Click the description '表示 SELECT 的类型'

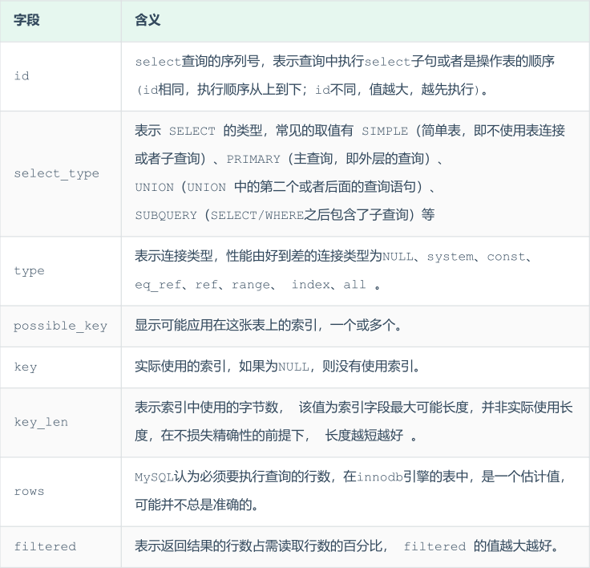[356, 173]
